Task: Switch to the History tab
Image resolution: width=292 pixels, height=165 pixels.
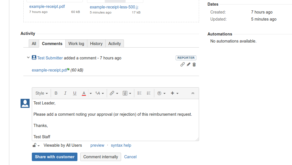Action: tap(96, 44)
